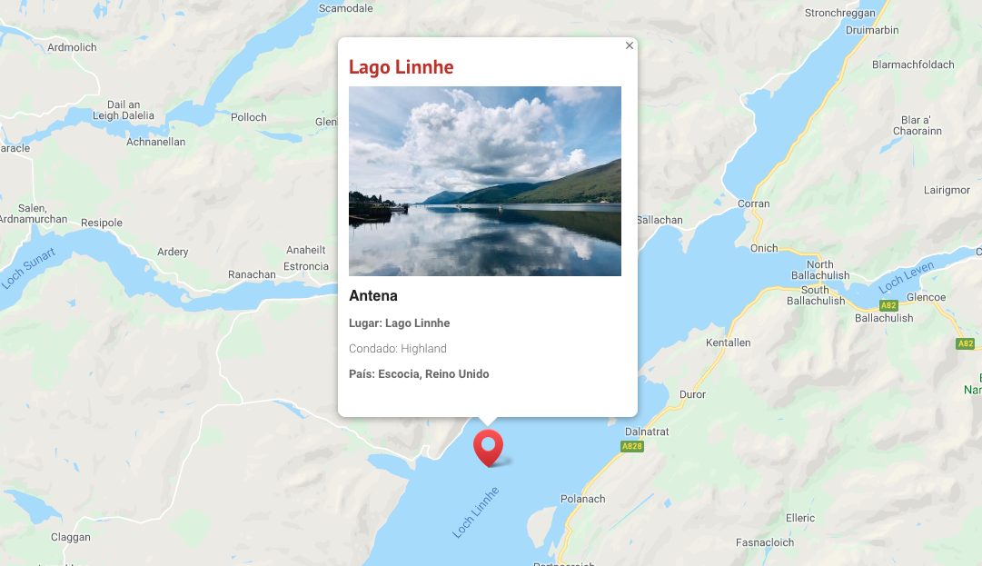Click the Kentallen place label
982x566 pixels.
click(x=728, y=343)
